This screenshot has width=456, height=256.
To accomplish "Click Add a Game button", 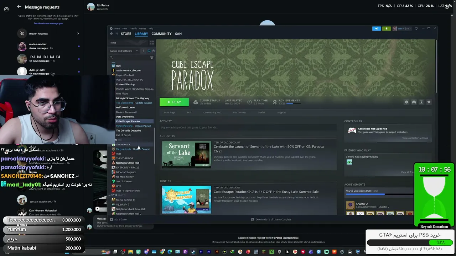I will 118,219.
